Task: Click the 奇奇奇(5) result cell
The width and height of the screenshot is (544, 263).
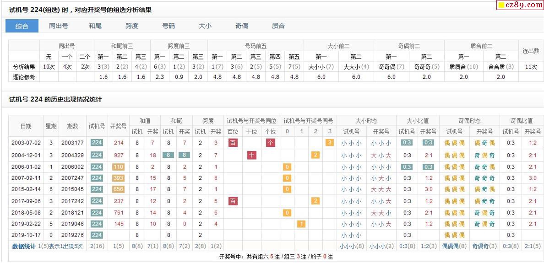Action: pyautogui.click(x=426, y=67)
